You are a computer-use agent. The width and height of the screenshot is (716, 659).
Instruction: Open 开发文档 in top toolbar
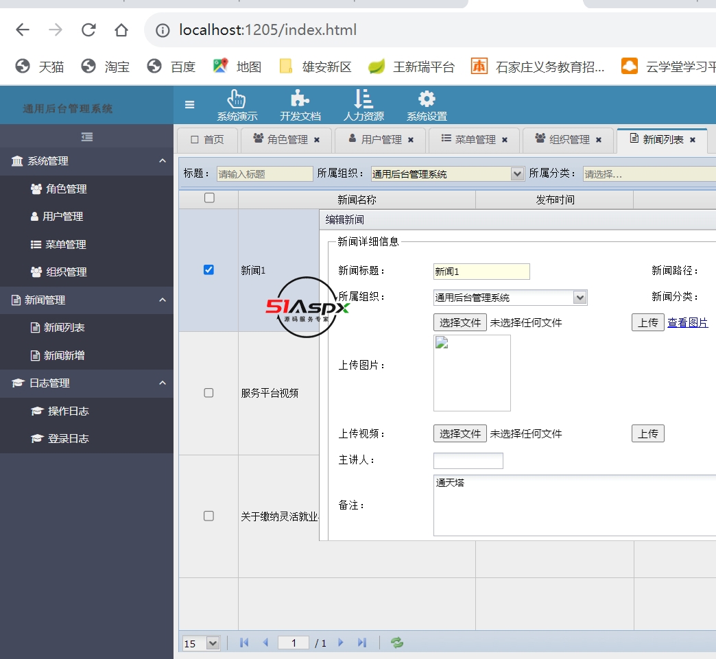(x=300, y=105)
